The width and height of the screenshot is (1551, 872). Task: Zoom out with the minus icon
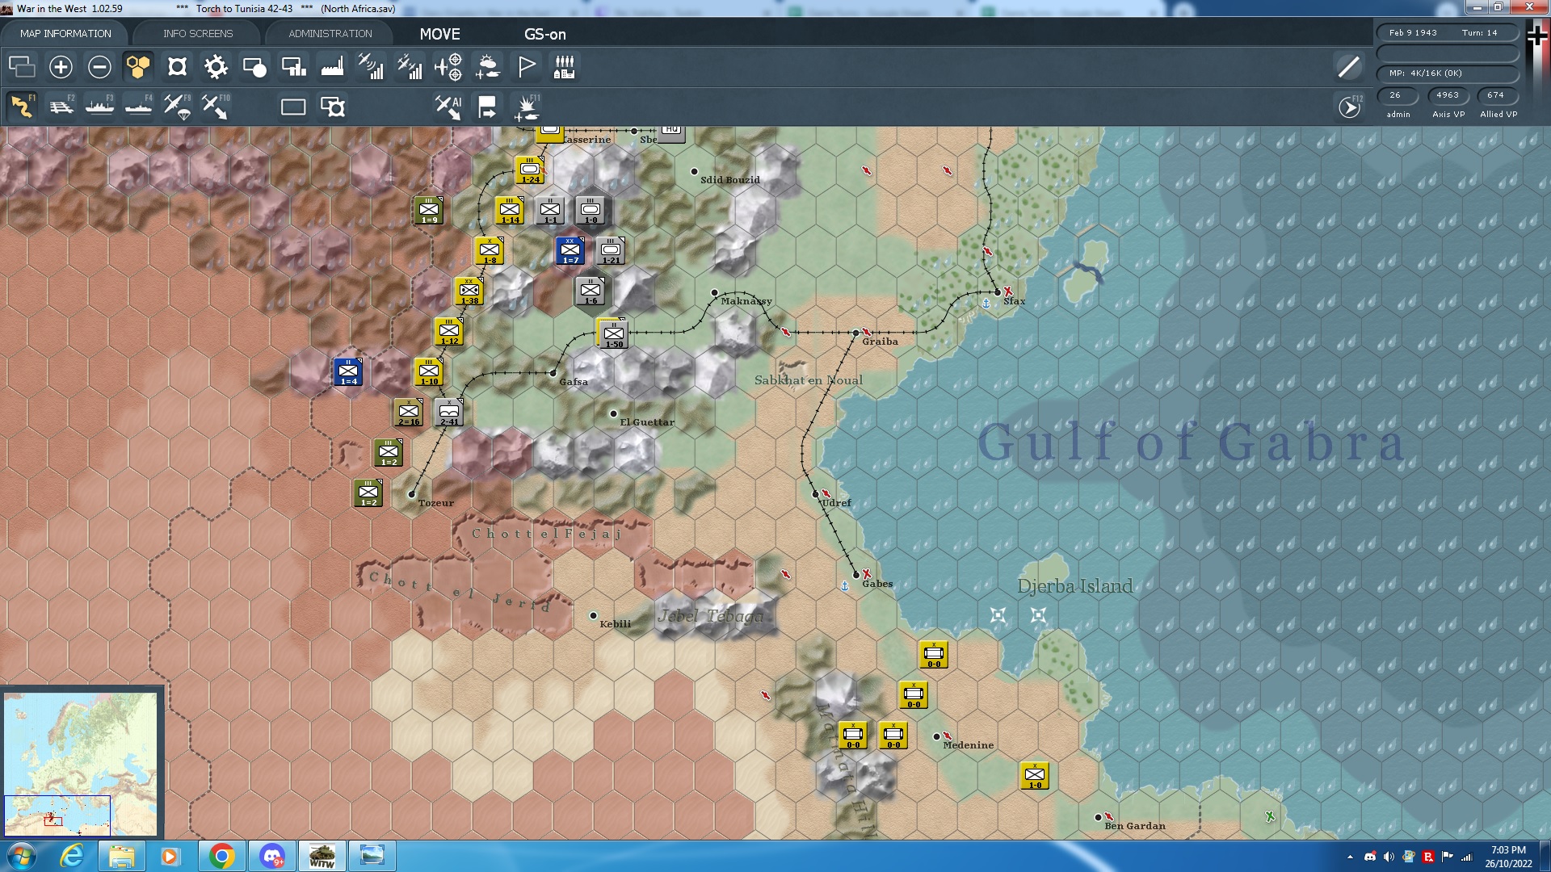99,67
